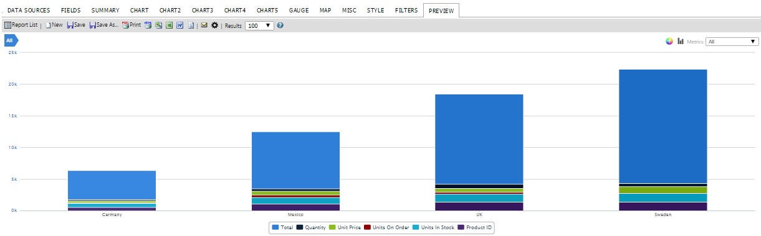Click the Sweden Unit Price green segment
Image resolution: width=761 pixels, height=236 pixels.
[663, 190]
